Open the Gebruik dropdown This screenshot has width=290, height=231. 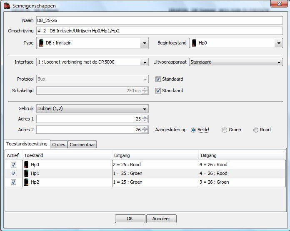tap(144, 109)
